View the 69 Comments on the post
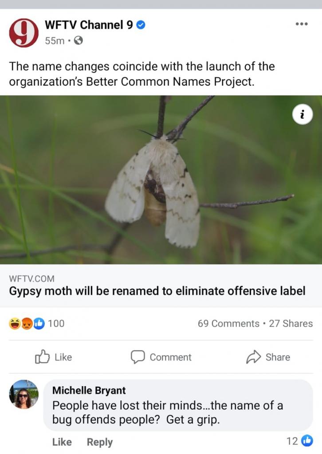Screen dimensions: 322x454 point(228,324)
